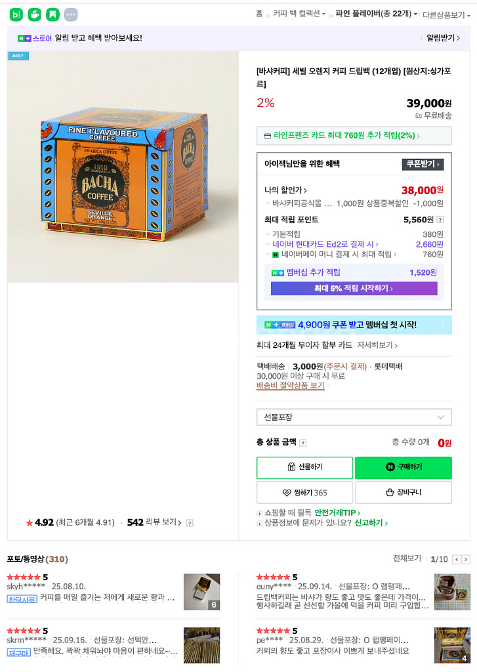Open the more sharing options ellipsis icon
The image size is (477, 672).
point(71,14)
